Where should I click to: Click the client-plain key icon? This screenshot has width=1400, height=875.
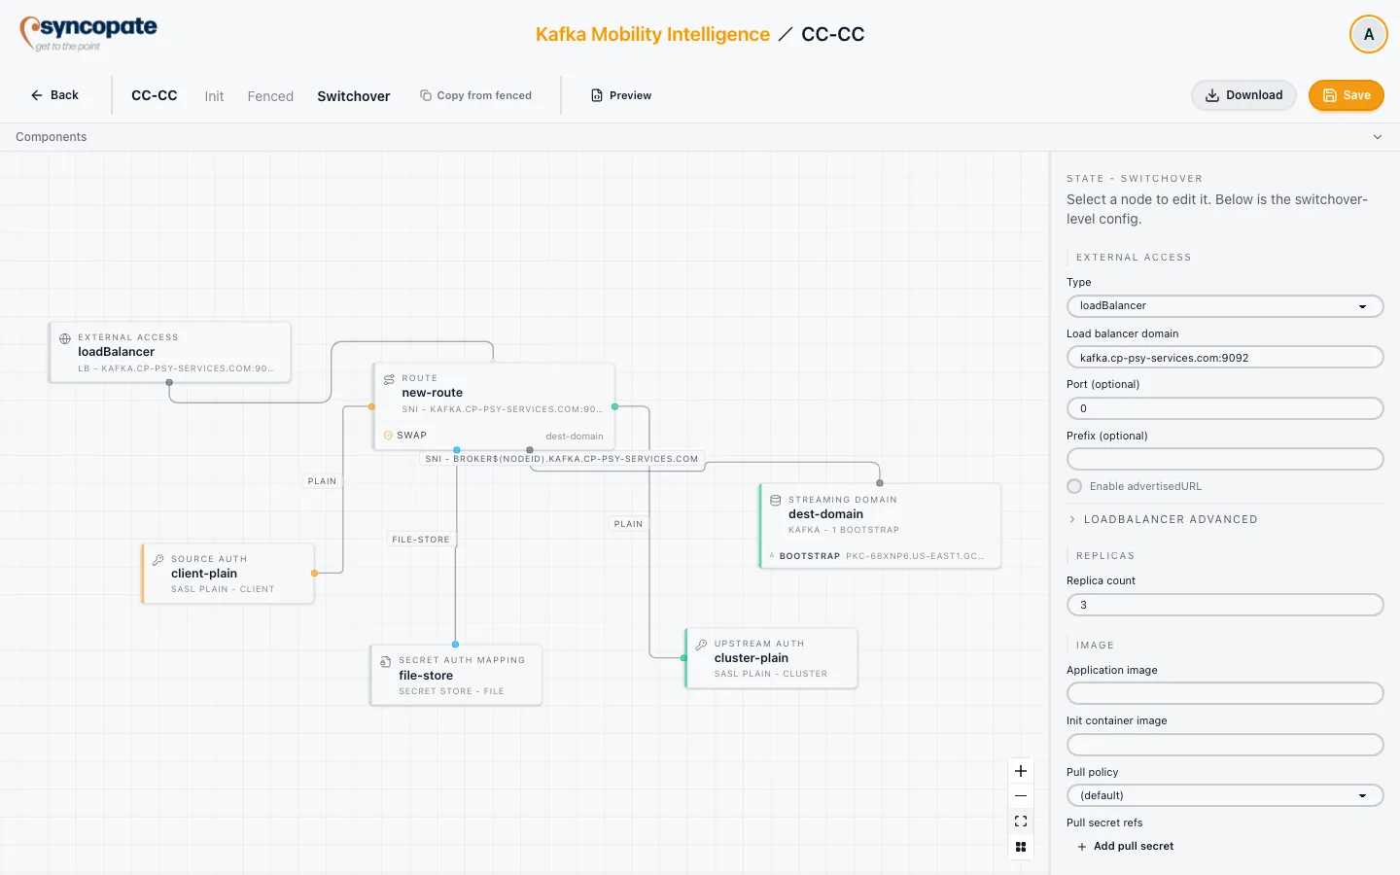(x=158, y=560)
